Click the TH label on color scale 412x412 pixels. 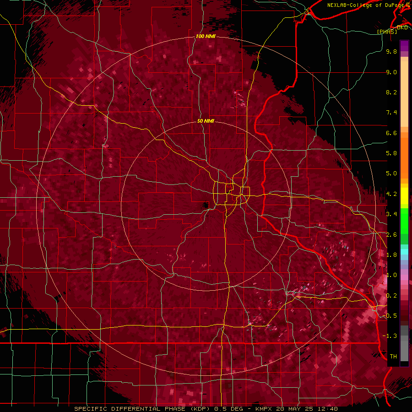[393, 357]
